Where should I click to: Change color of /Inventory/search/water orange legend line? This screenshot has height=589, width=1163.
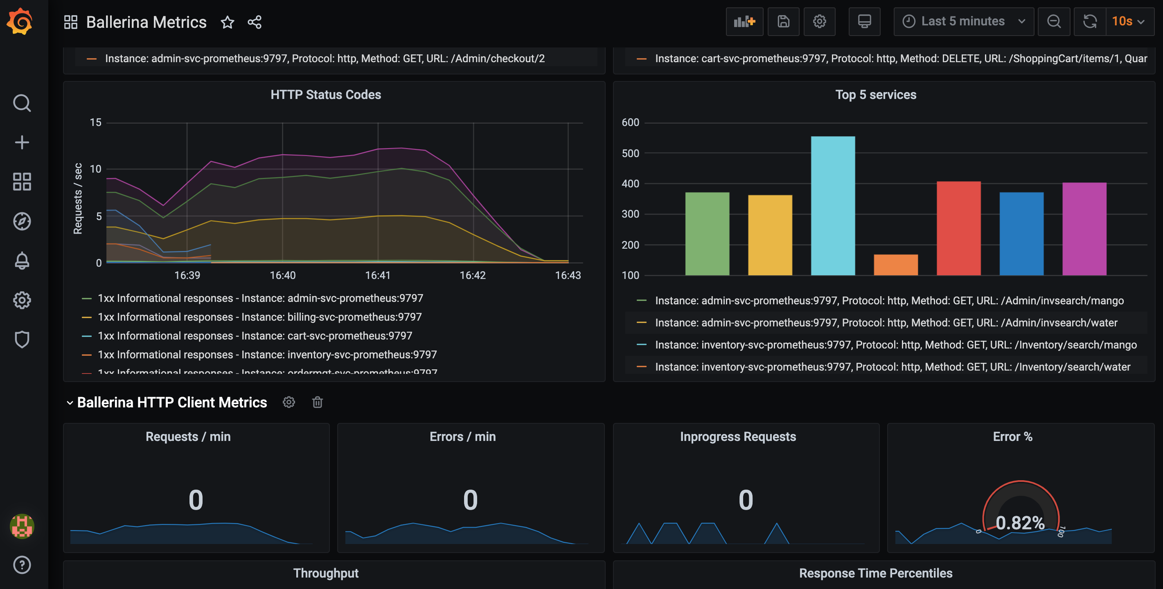tap(642, 367)
